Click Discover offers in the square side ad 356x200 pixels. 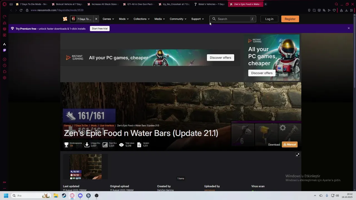click(x=262, y=73)
